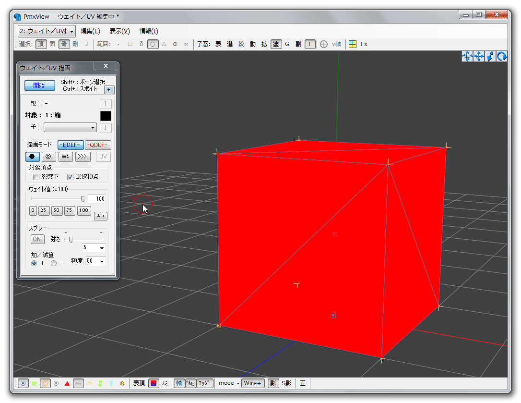Toggle T sub-window button
The height and width of the screenshot is (403, 521).
coord(310,44)
